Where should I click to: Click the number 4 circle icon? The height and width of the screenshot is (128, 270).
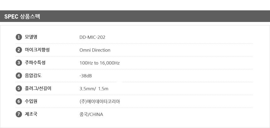point(19,76)
